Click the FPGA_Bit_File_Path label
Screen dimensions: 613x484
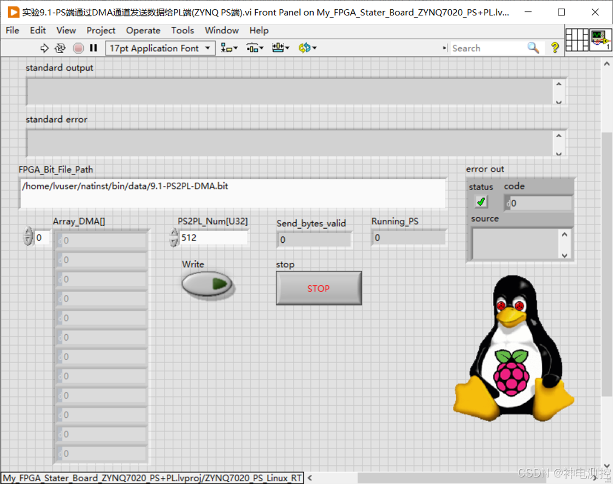(x=56, y=170)
